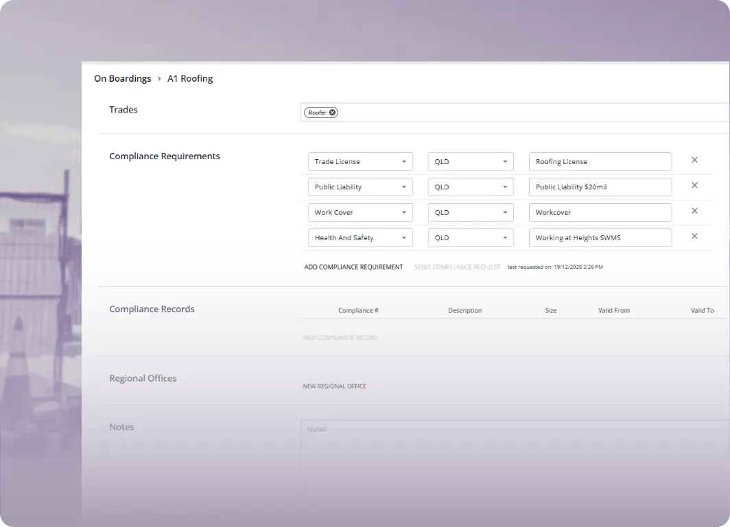Remove the Roofer trade chip
730x527 pixels.
[x=333, y=113]
